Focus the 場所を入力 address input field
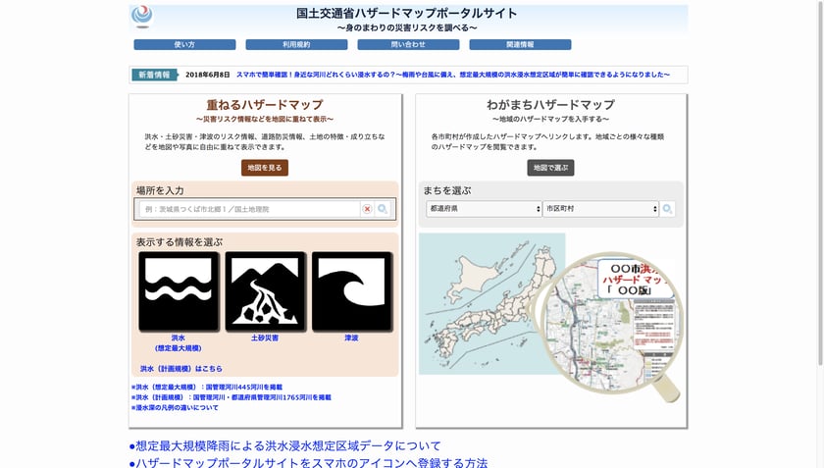 pyautogui.click(x=249, y=209)
